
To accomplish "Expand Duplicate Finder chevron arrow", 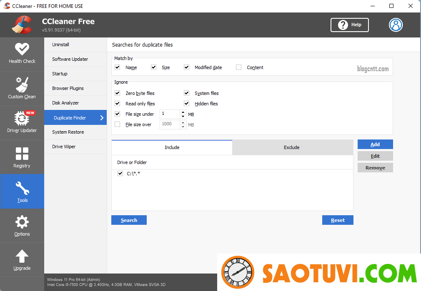I will [102, 118].
